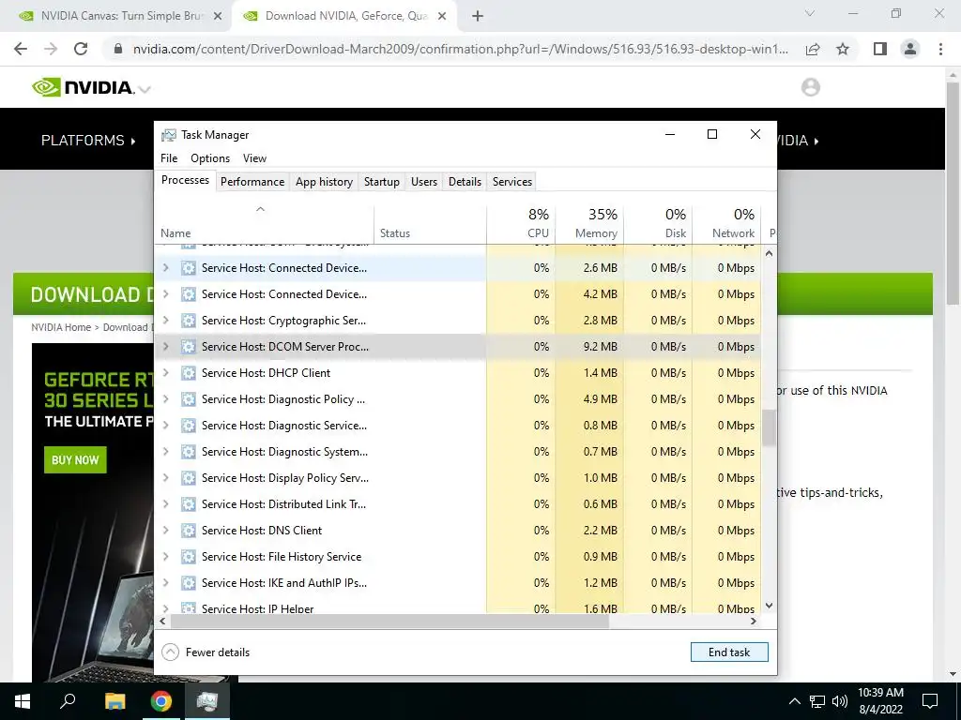Image resolution: width=961 pixels, height=720 pixels.
Task: Switch to Startup tab
Action: pos(382,182)
